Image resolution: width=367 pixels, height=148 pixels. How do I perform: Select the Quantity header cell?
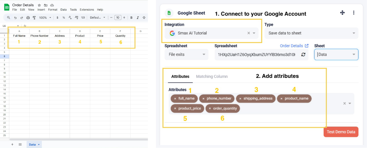point(120,36)
